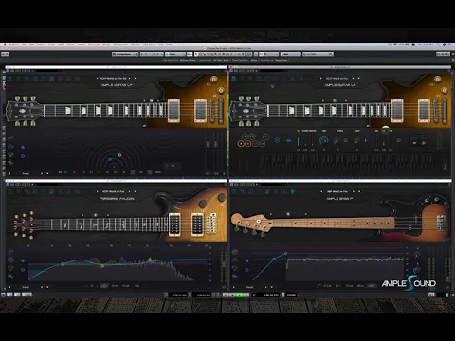This screenshot has height=341, width=455.
Task: Load next preset in top-left Ample Guitar LP
Action: pyautogui.click(x=129, y=78)
